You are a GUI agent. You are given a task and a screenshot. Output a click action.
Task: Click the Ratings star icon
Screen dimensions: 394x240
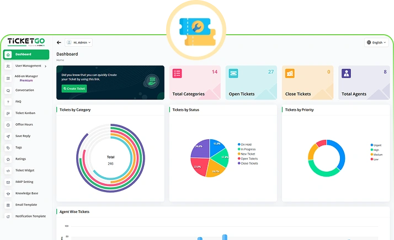click(x=8, y=159)
